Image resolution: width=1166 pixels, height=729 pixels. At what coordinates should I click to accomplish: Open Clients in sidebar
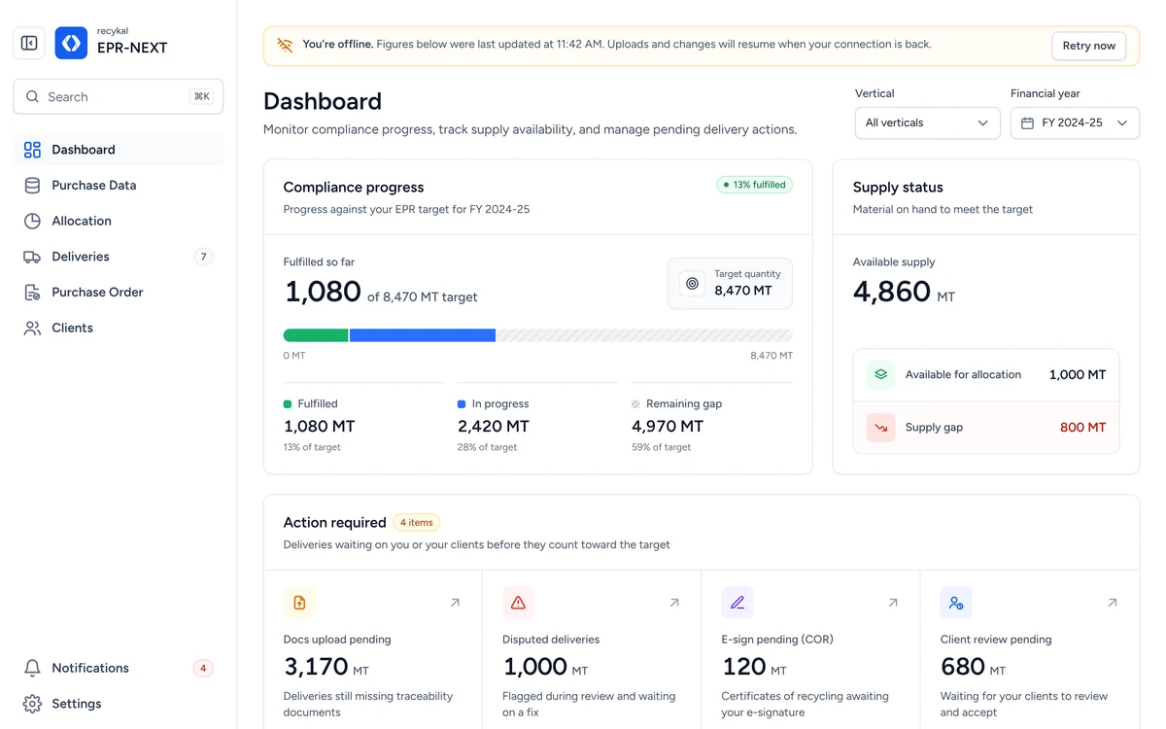(x=119, y=328)
